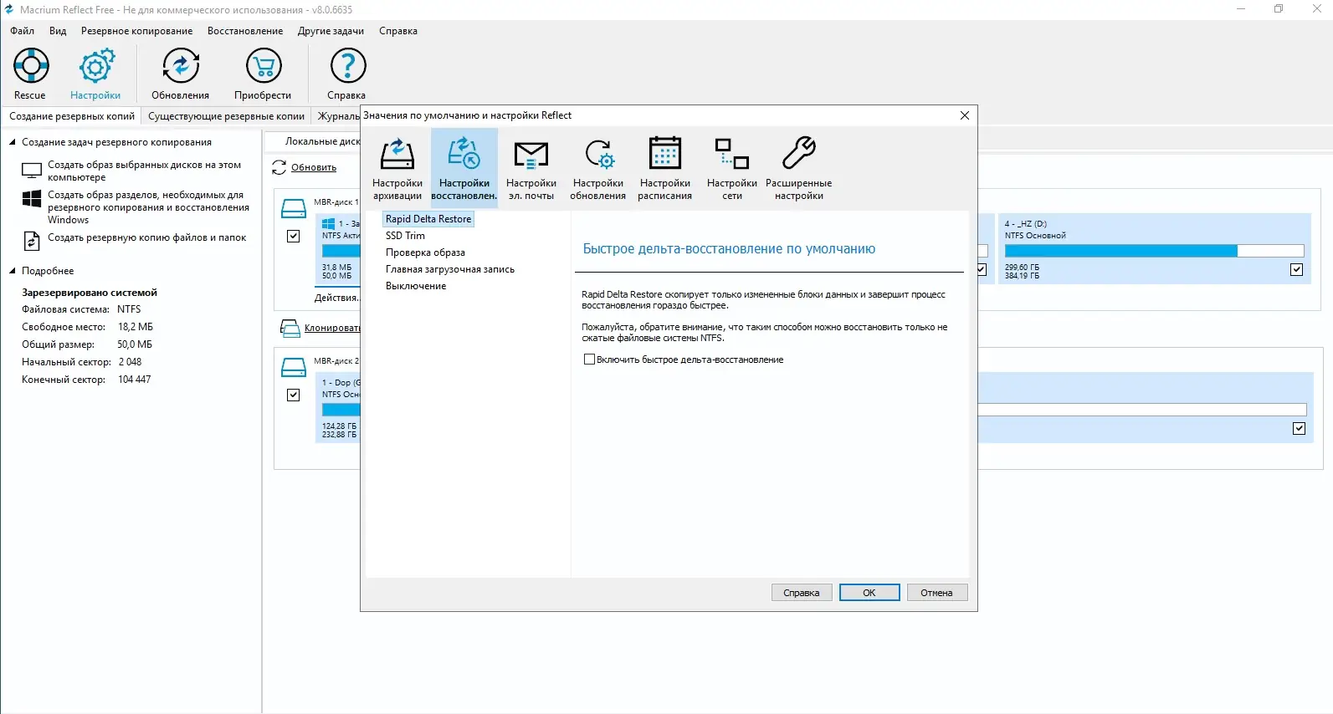Click Создать резервную копию файлов и папок

[146, 237]
